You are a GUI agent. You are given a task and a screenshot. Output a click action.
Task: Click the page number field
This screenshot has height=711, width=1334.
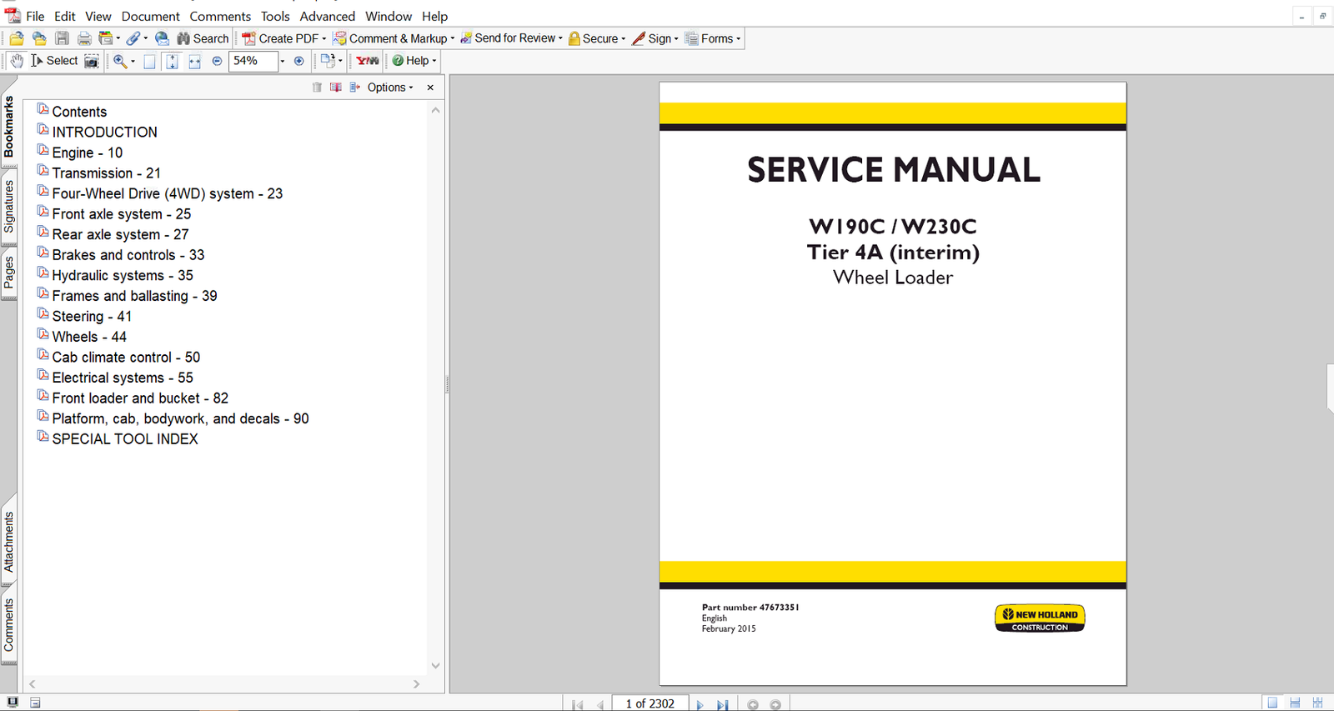tap(650, 703)
